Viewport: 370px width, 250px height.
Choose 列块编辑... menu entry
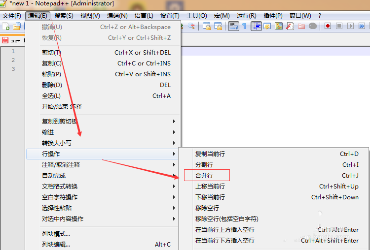click(x=103, y=245)
